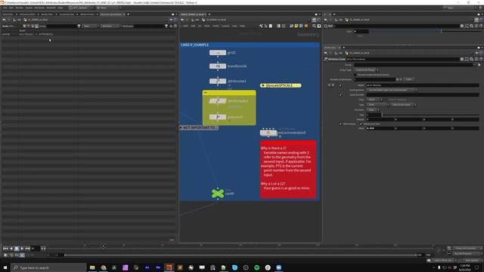
Task: Select the attribcreate1 node in yellow box
Action: click(x=218, y=100)
